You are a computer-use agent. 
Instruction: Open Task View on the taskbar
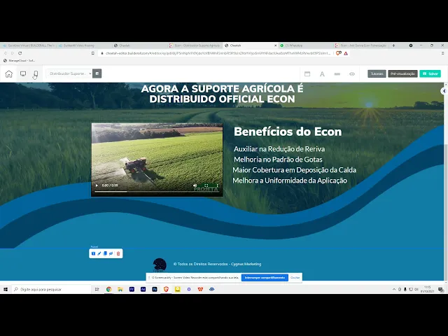click(x=97, y=289)
